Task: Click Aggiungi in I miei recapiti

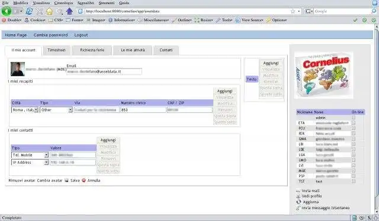Action: pos(225,91)
